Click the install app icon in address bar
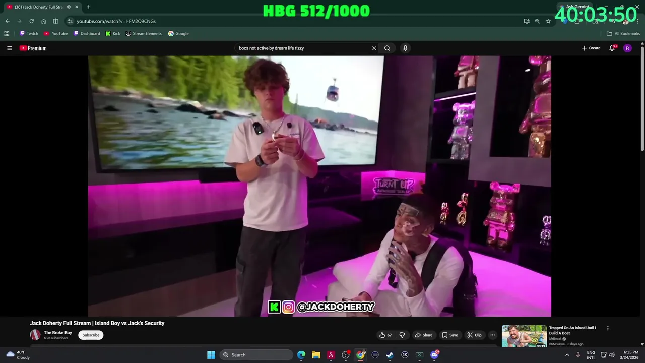The image size is (645, 363). (527, 21)
